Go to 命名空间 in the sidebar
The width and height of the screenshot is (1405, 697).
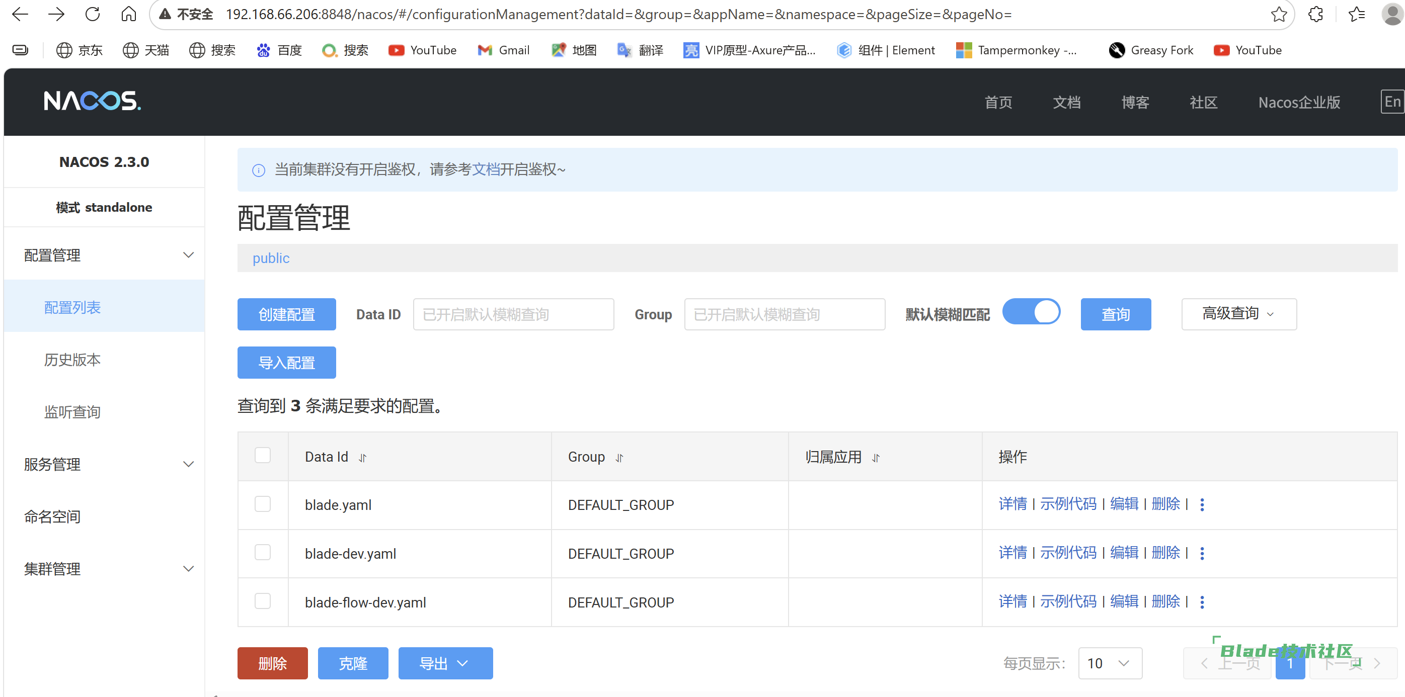pos(52,516)
